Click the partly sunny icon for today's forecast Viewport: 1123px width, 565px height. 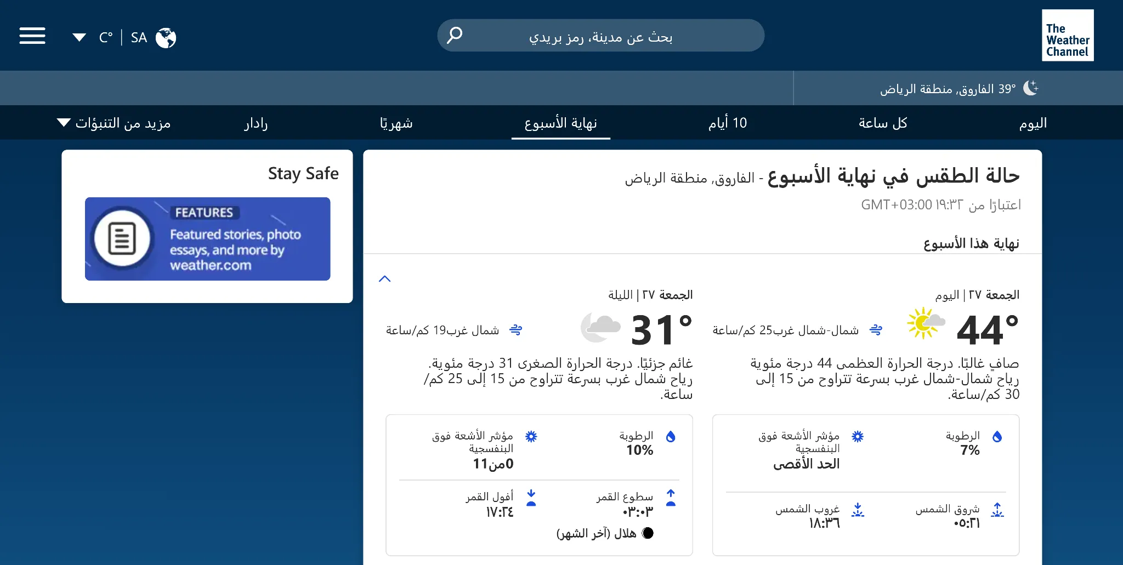(927, 323)
